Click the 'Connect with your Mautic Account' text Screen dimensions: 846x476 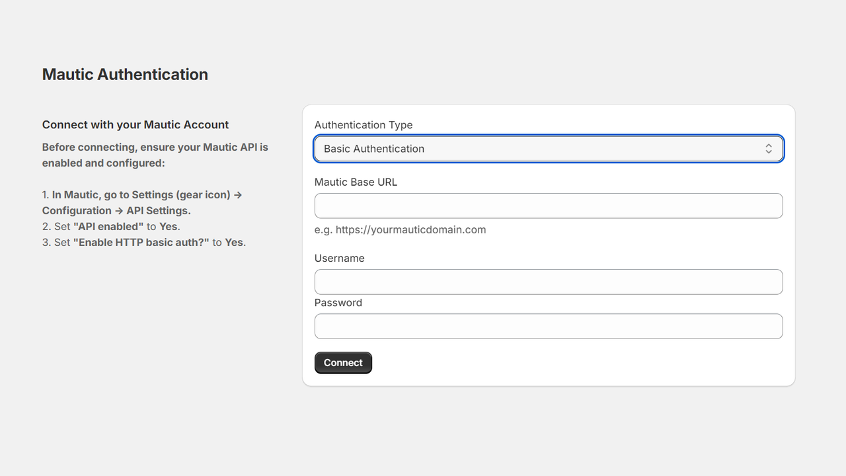[135, 124]
